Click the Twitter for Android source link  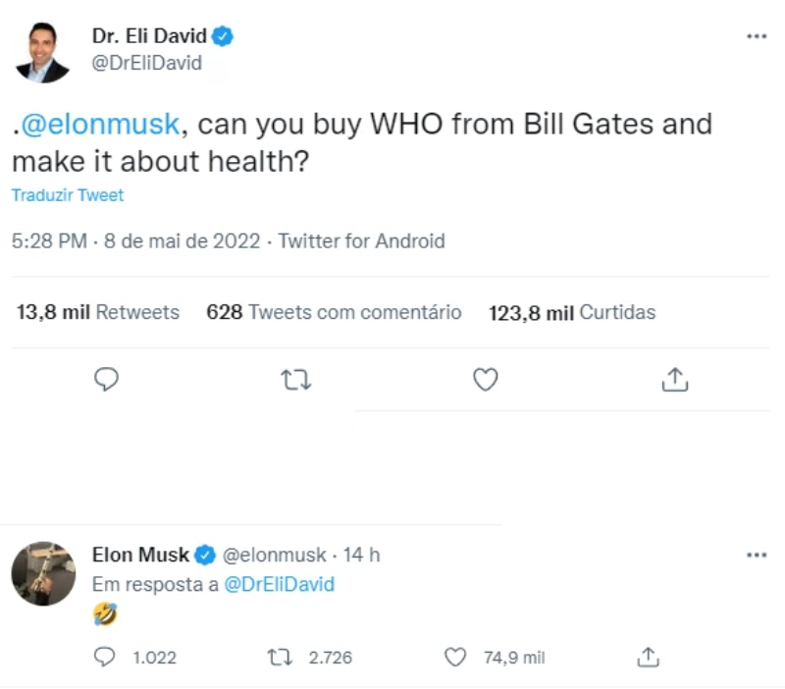(362, 241)
